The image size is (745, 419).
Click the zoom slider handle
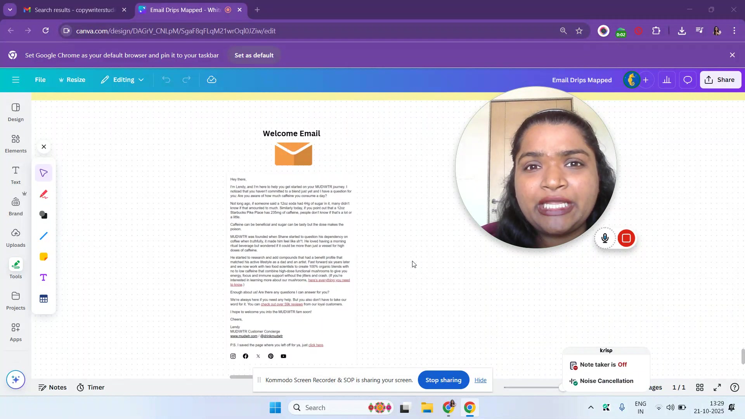pos(562,388)
